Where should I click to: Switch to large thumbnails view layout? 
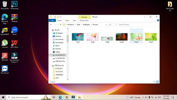coord(158,82)
